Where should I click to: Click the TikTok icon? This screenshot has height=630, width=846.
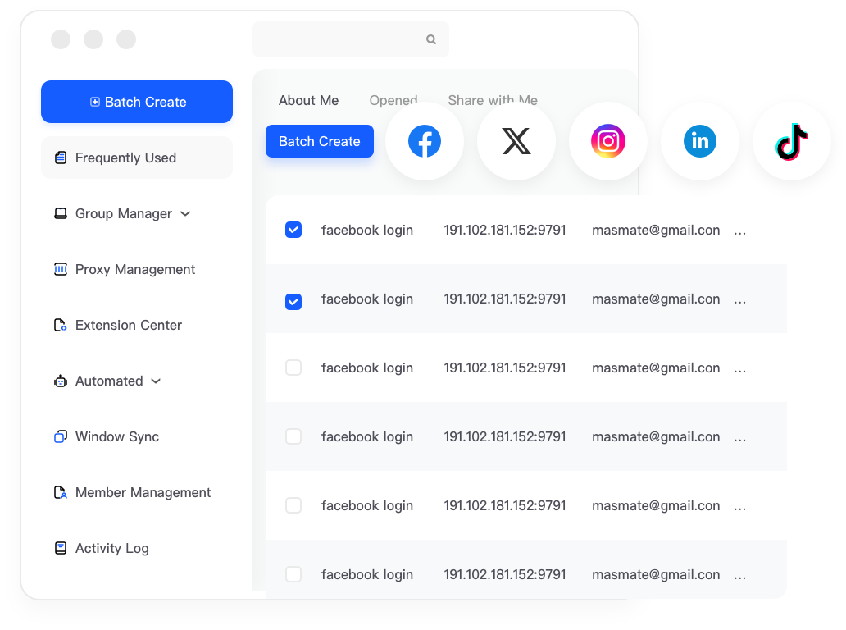[792, 141]
